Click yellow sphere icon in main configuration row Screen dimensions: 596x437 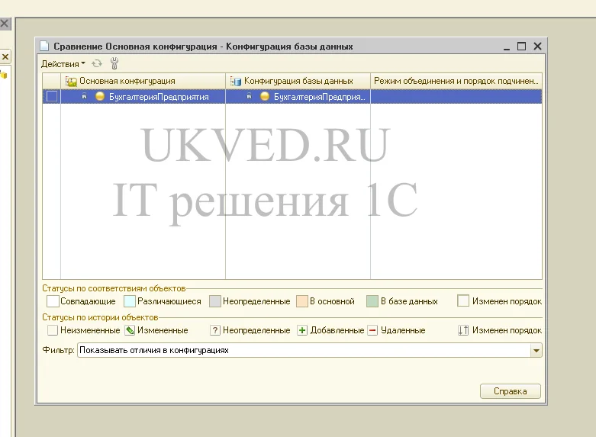(99, 97)
